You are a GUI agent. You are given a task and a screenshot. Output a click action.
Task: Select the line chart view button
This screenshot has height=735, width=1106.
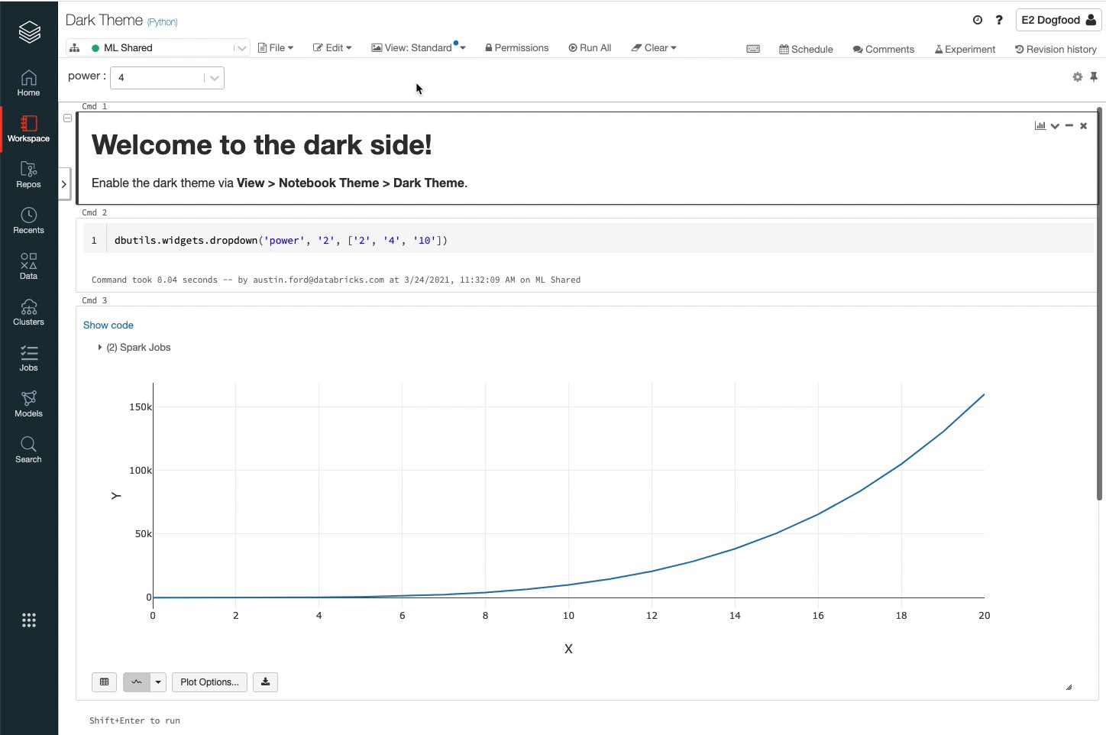(137, 682)
